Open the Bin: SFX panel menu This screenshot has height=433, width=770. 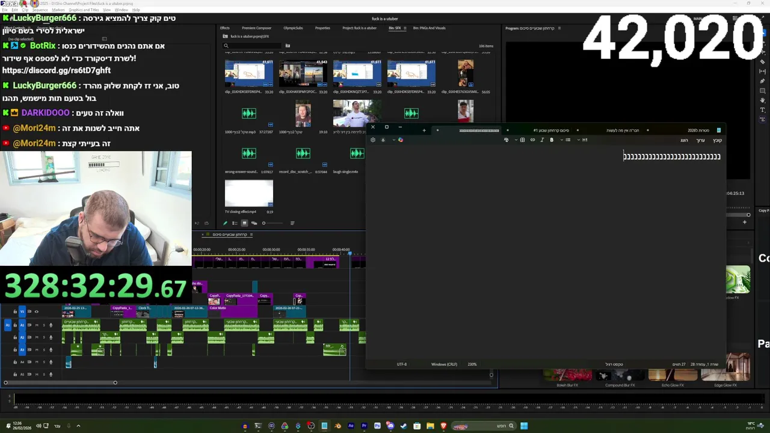click(x=405, y=28)
